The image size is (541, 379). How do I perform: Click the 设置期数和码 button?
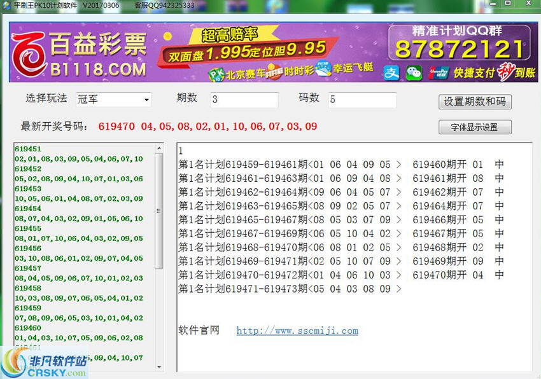[475, 102]
